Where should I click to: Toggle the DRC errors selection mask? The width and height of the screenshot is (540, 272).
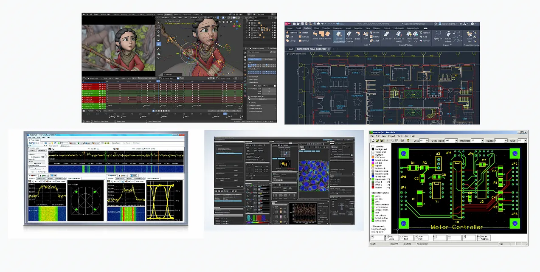coord(372,220)
